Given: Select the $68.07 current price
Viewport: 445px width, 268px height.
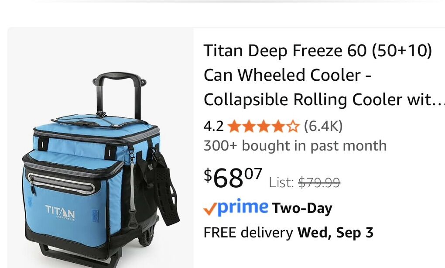Looking at the screenshot, I should [x=233, y=178].
